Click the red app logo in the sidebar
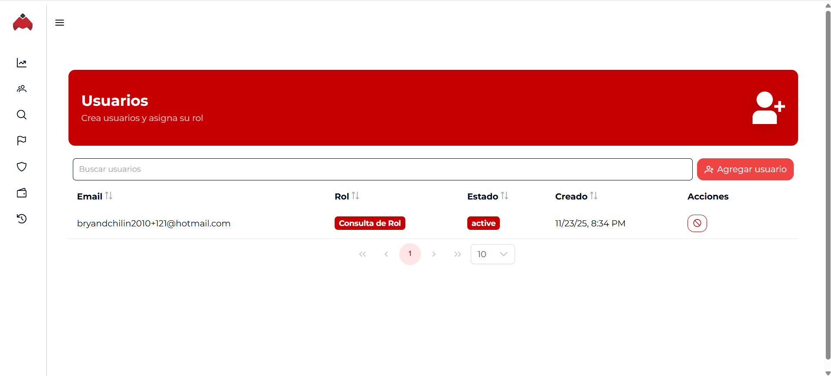Image resolution: width=831 pixels, height=376 pixels. coord(23,23)
